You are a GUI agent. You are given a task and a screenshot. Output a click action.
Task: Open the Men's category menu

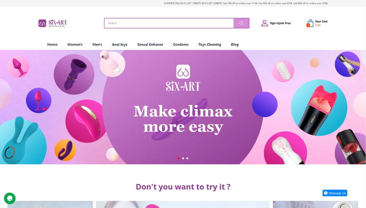(x=97, y=44)
